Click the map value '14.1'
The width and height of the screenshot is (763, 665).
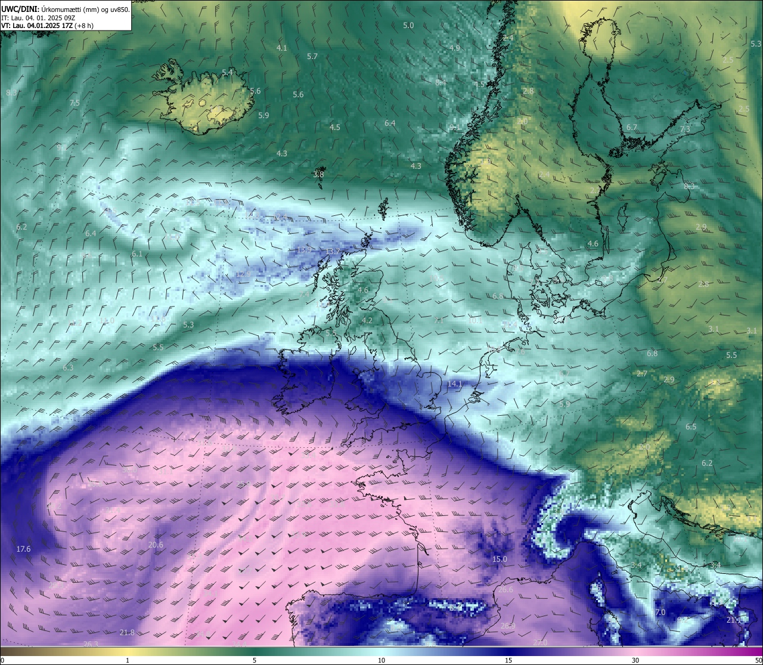pyautogui.click(x=455, y=383)
